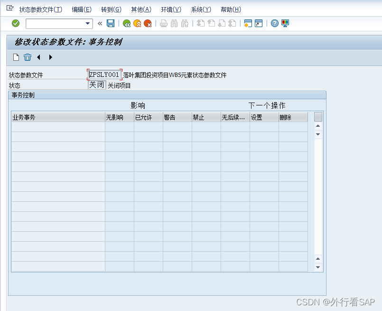Open the 编辑(E) menu

82,9
